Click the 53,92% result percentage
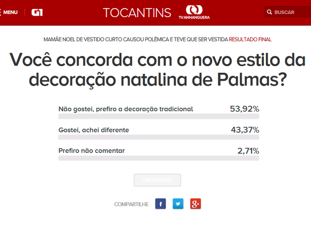The height and width of the screenshot is (233, 311). 244,109
